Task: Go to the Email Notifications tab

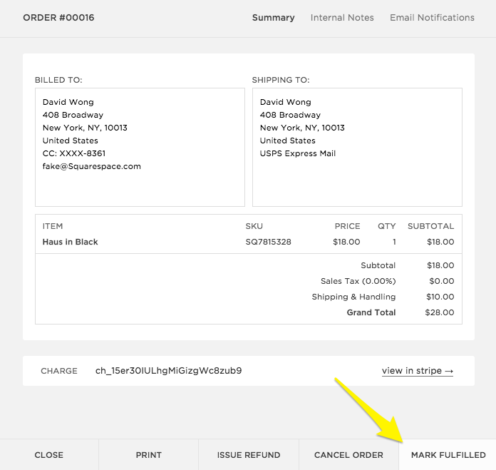Action: [432, 17]
